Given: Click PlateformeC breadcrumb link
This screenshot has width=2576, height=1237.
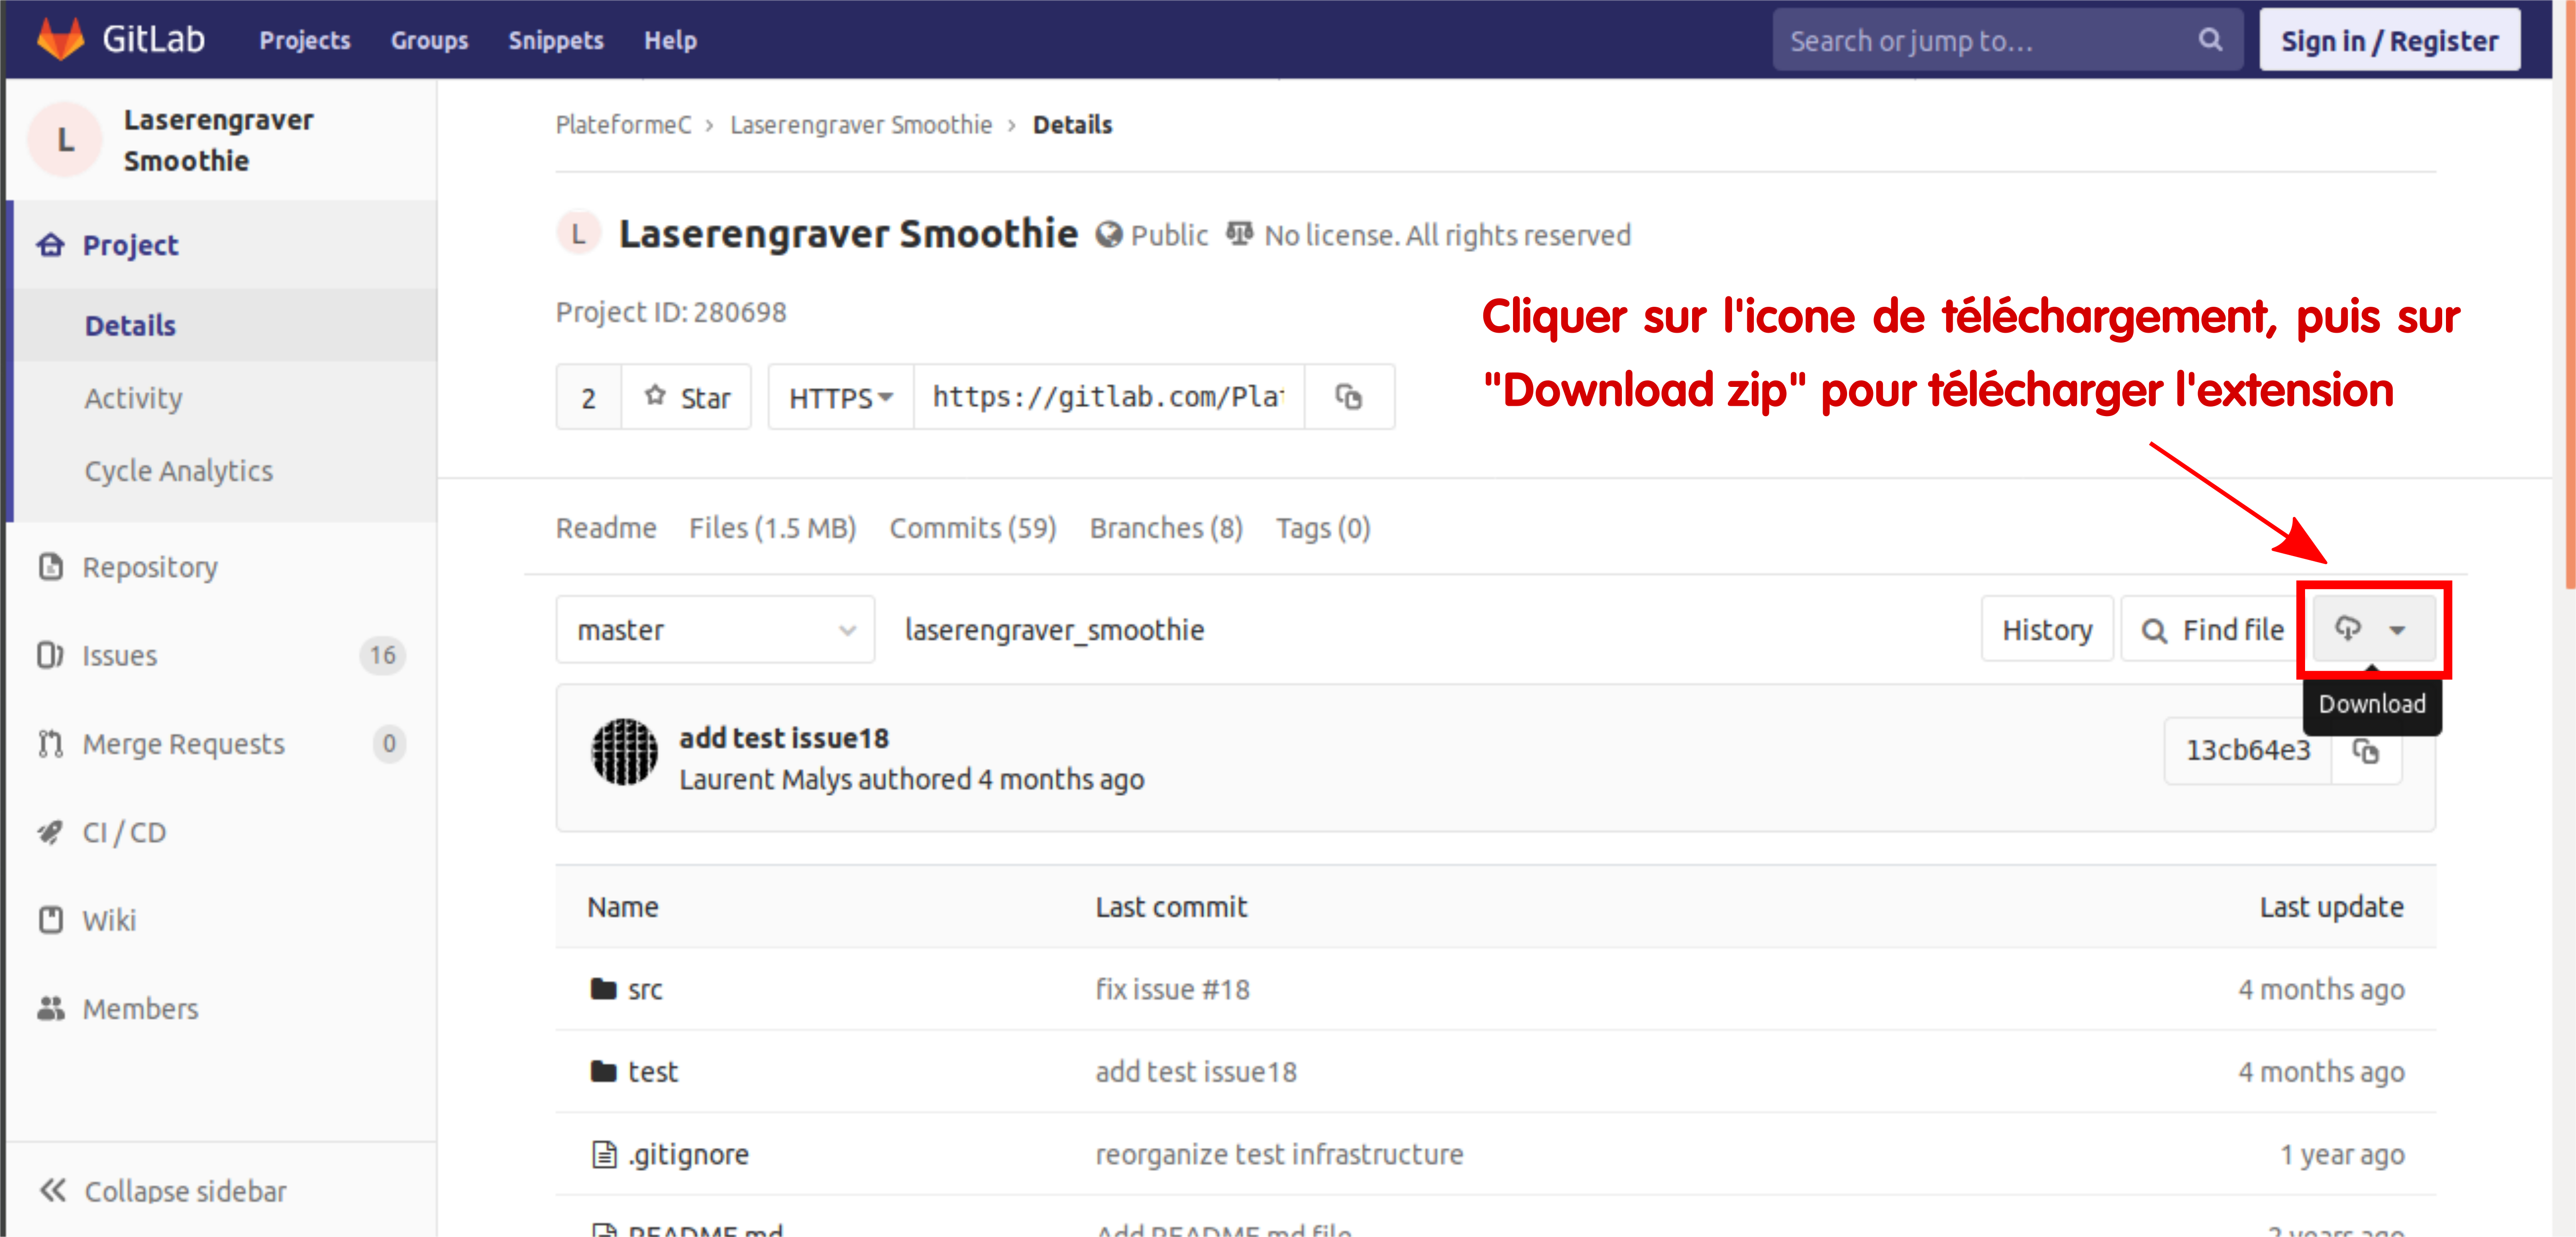Looking at the screenshot, I should [x=623, y=125].
